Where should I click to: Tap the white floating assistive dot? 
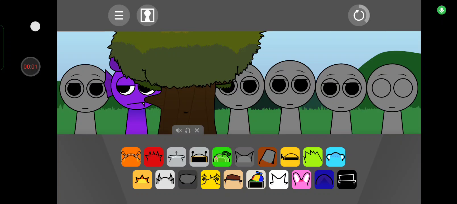[x=35, y=26]
